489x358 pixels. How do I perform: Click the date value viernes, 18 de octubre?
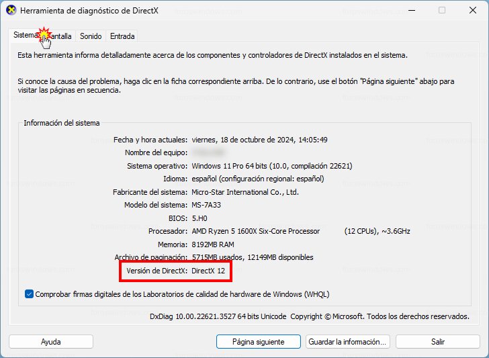click(x=259, y=140)
